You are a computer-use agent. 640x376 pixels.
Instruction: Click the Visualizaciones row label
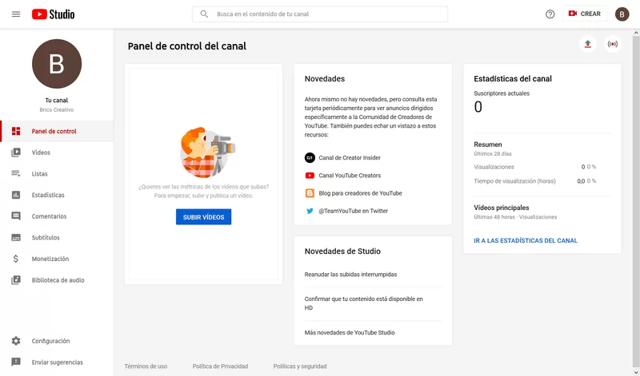494,167
